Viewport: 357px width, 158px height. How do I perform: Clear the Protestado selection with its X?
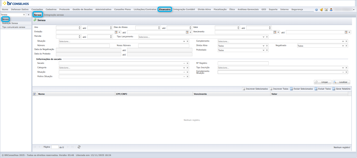(267, 50)
